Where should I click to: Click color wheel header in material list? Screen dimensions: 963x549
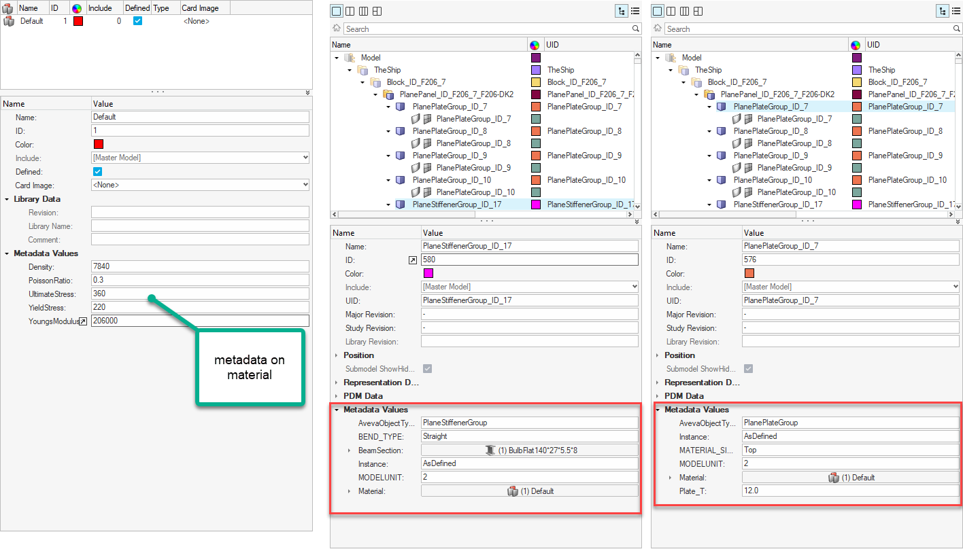pos(77,8)
